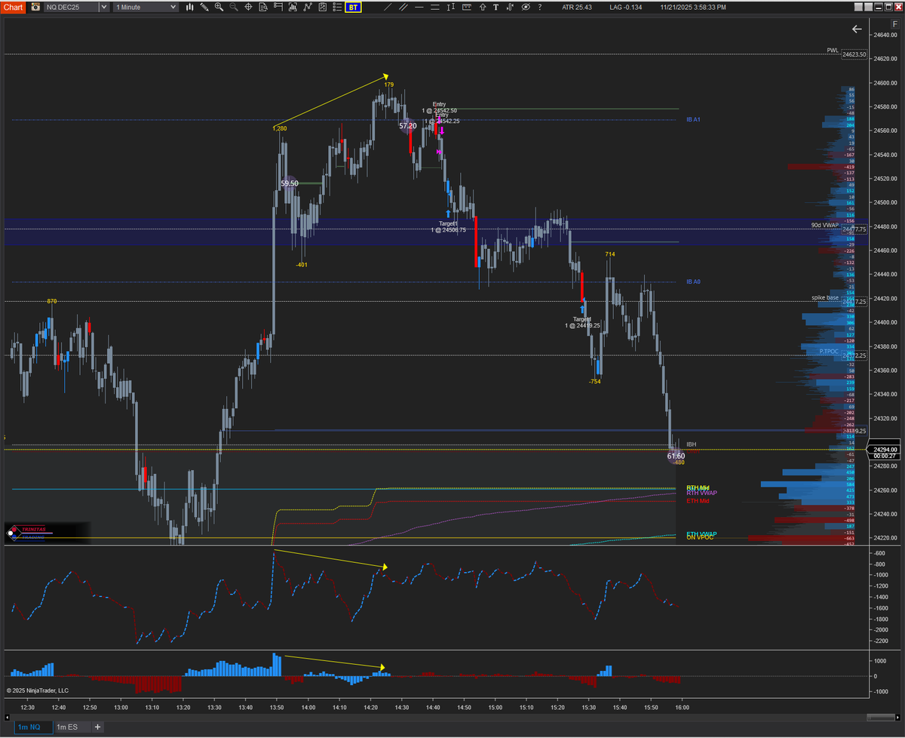Click the horizontal scrollbar thumb
This screenshot has height=738, width=905.
(x=880, y=716)
